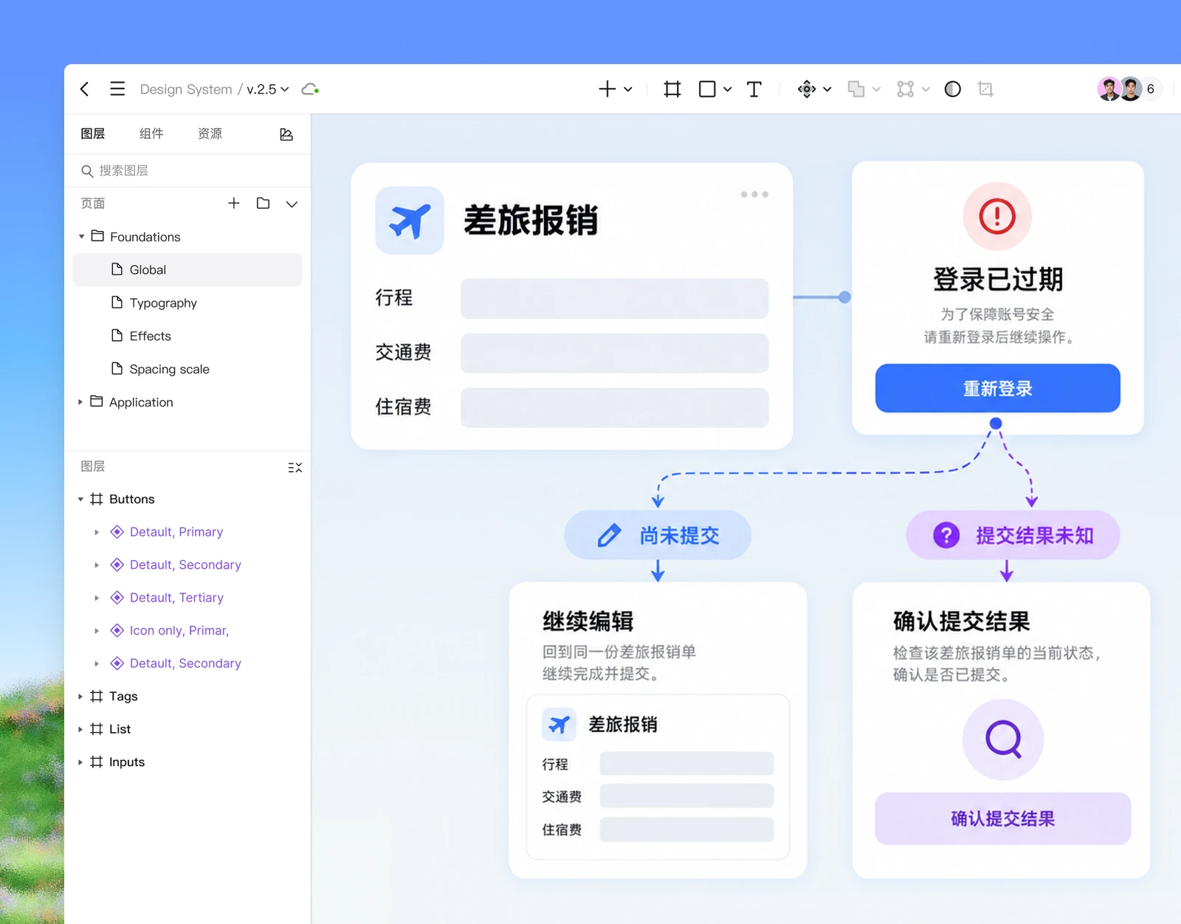Collapse the Foundations folder
Image resolution: width=1181 pixels, height=924 pixels.
81,237
